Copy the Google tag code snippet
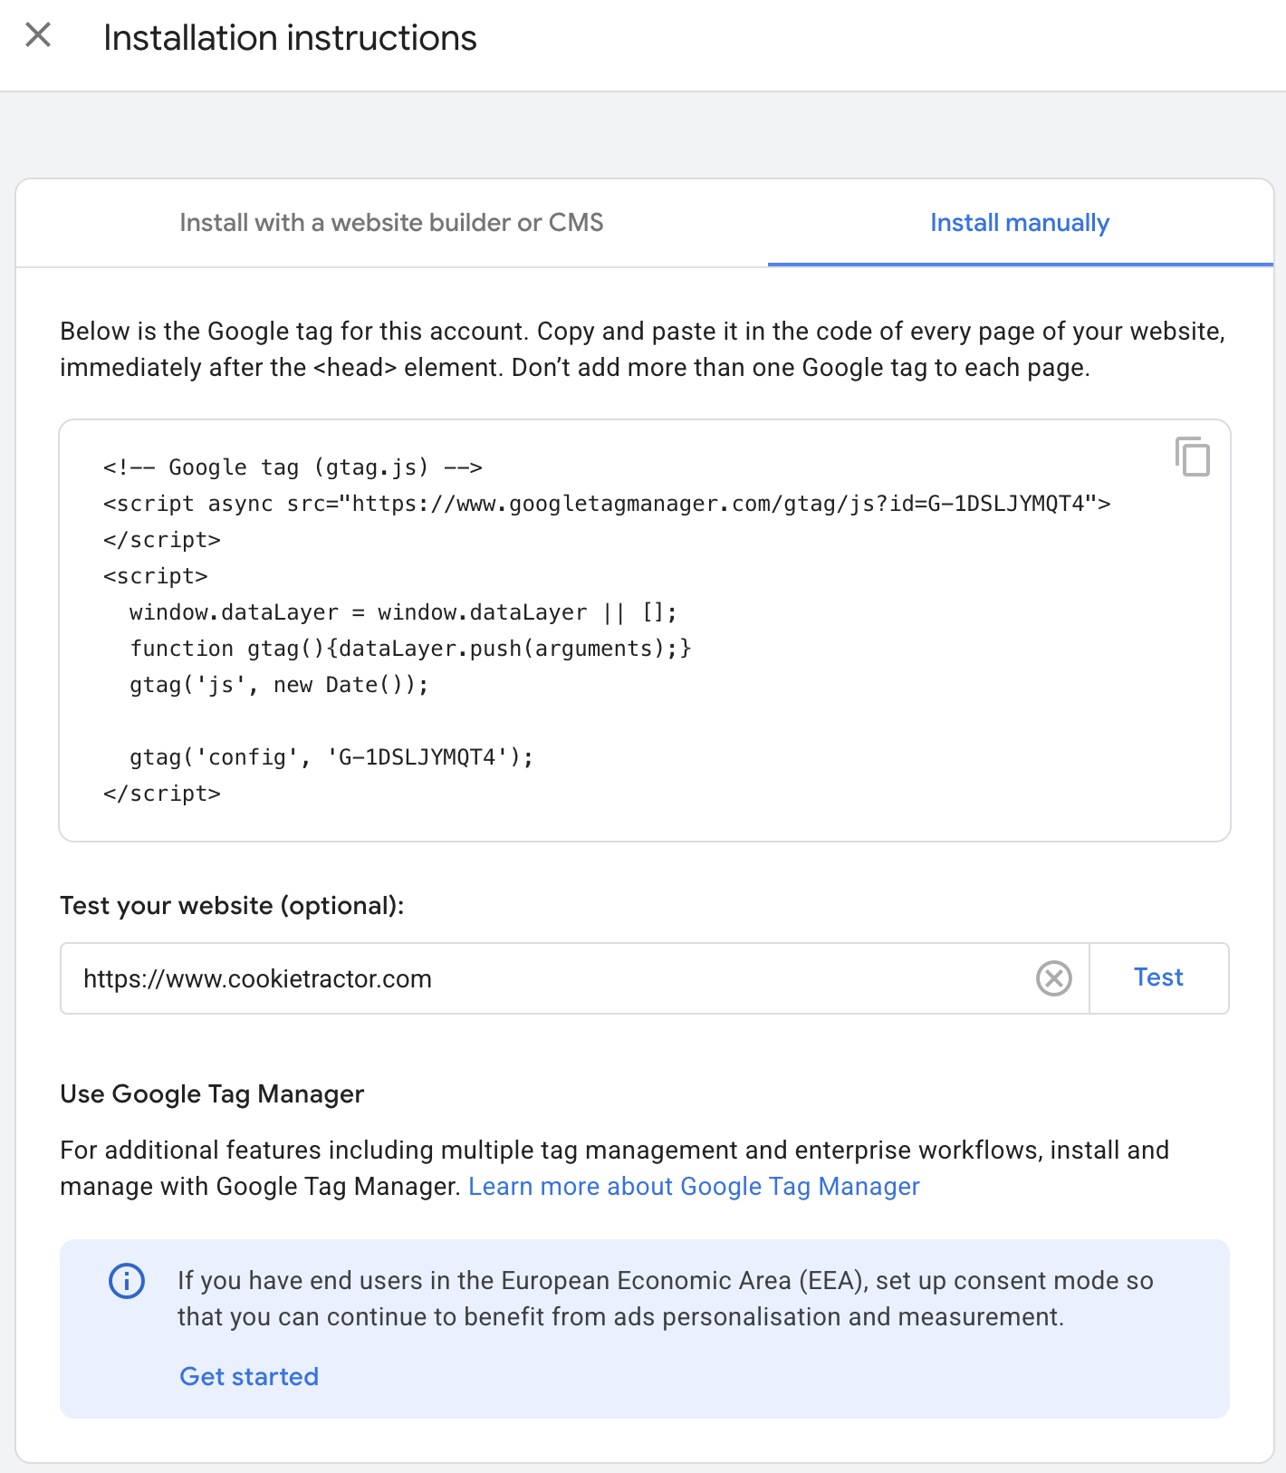This screenshot has width=1286, height=1473. pos(1192,457)
